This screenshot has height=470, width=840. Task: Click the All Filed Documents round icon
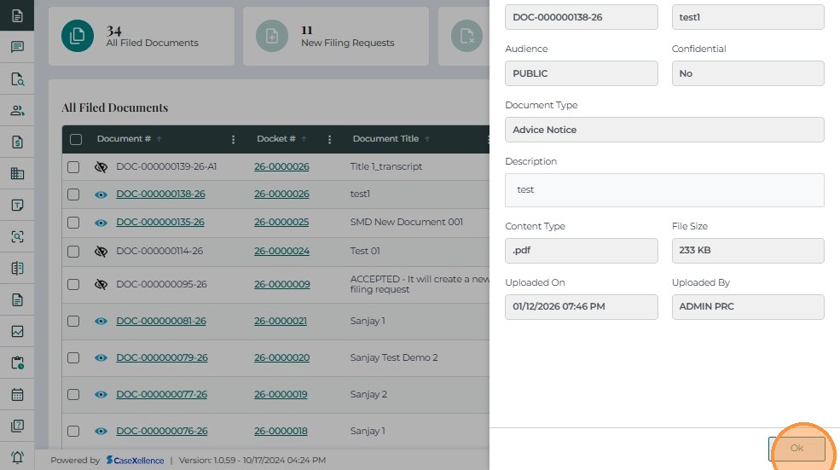(78, 36)
